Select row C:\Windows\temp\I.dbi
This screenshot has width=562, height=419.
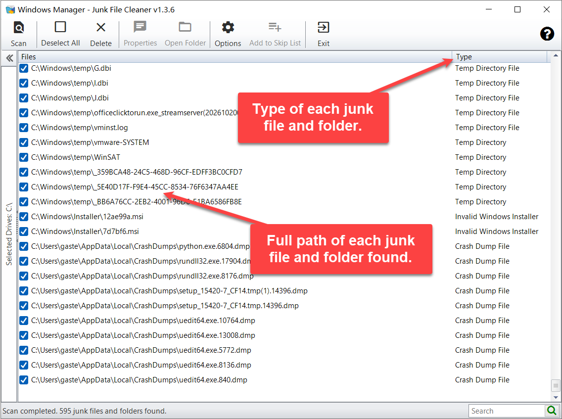(x=284, y=83)
